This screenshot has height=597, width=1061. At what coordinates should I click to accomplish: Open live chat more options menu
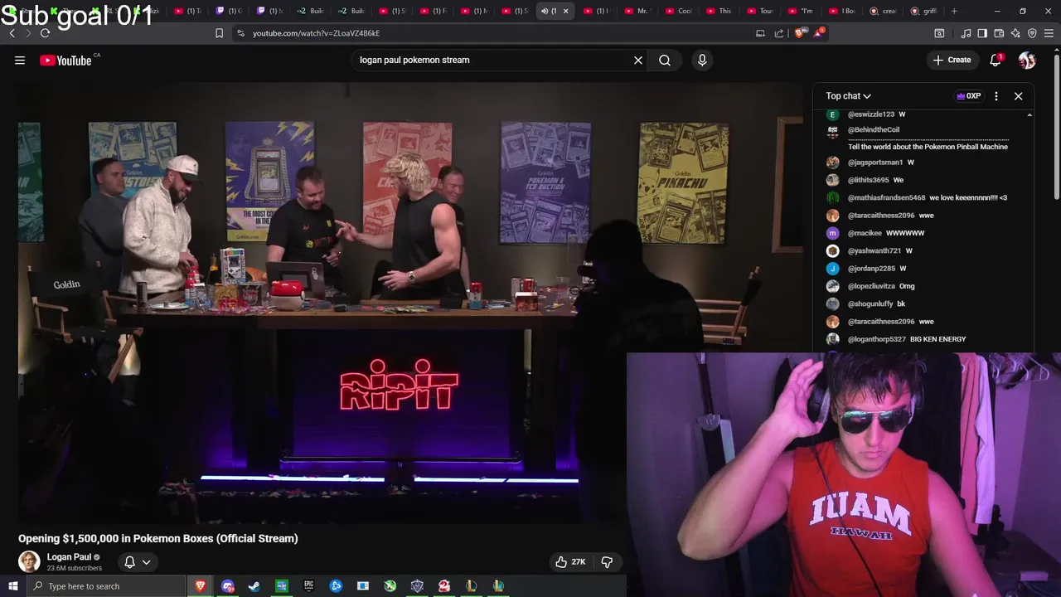(x=996, y=96)
